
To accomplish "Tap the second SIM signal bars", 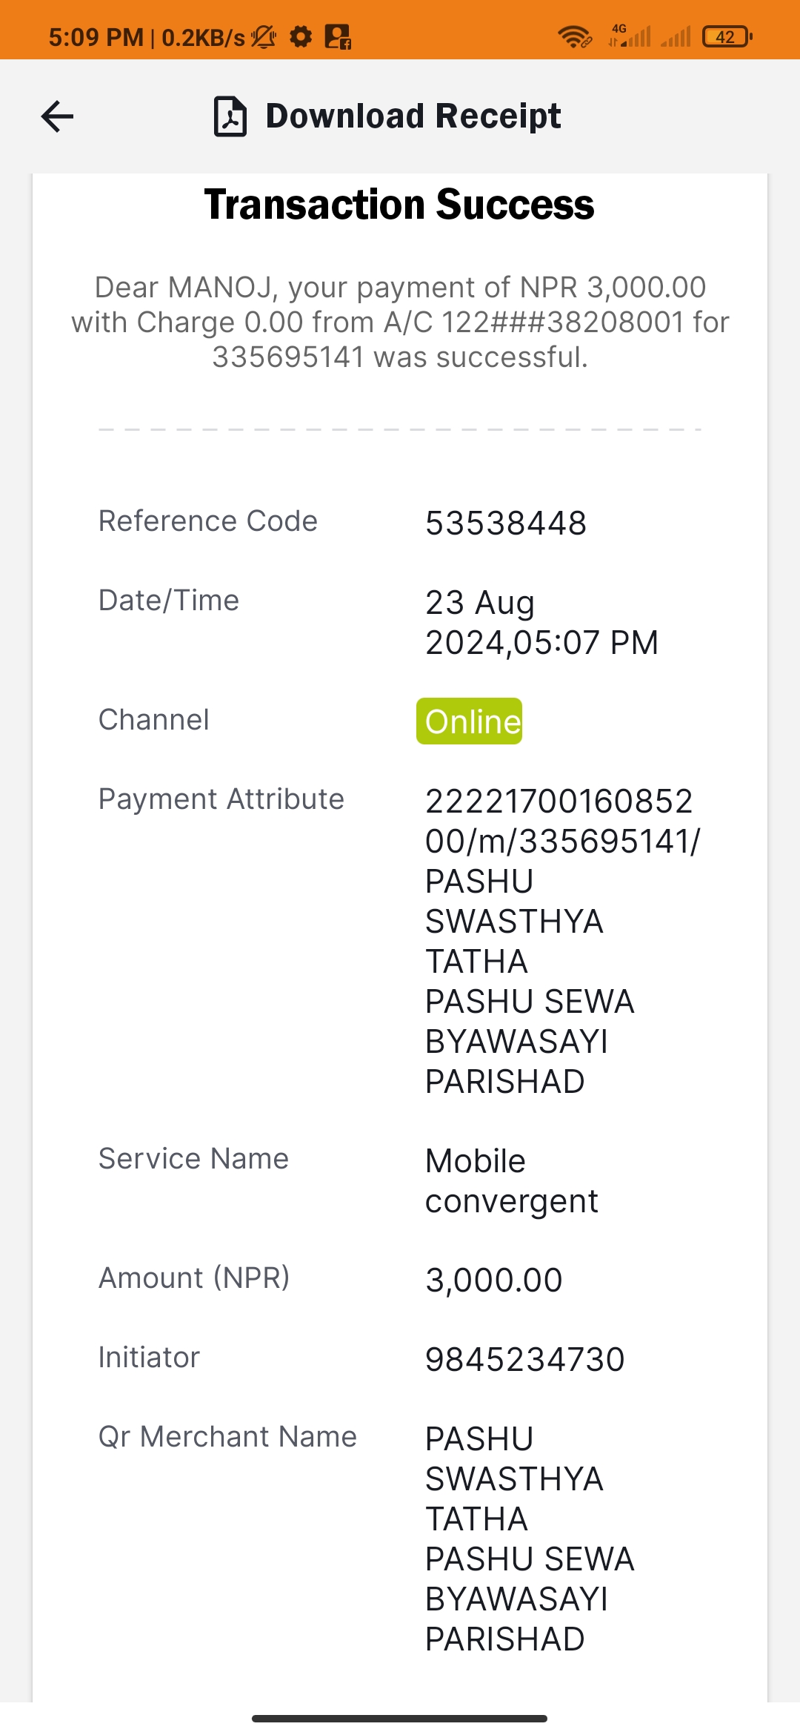I will (676, 36).
